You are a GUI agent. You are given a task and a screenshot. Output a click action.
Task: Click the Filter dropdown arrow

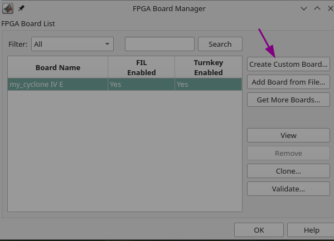click(107, 44)
